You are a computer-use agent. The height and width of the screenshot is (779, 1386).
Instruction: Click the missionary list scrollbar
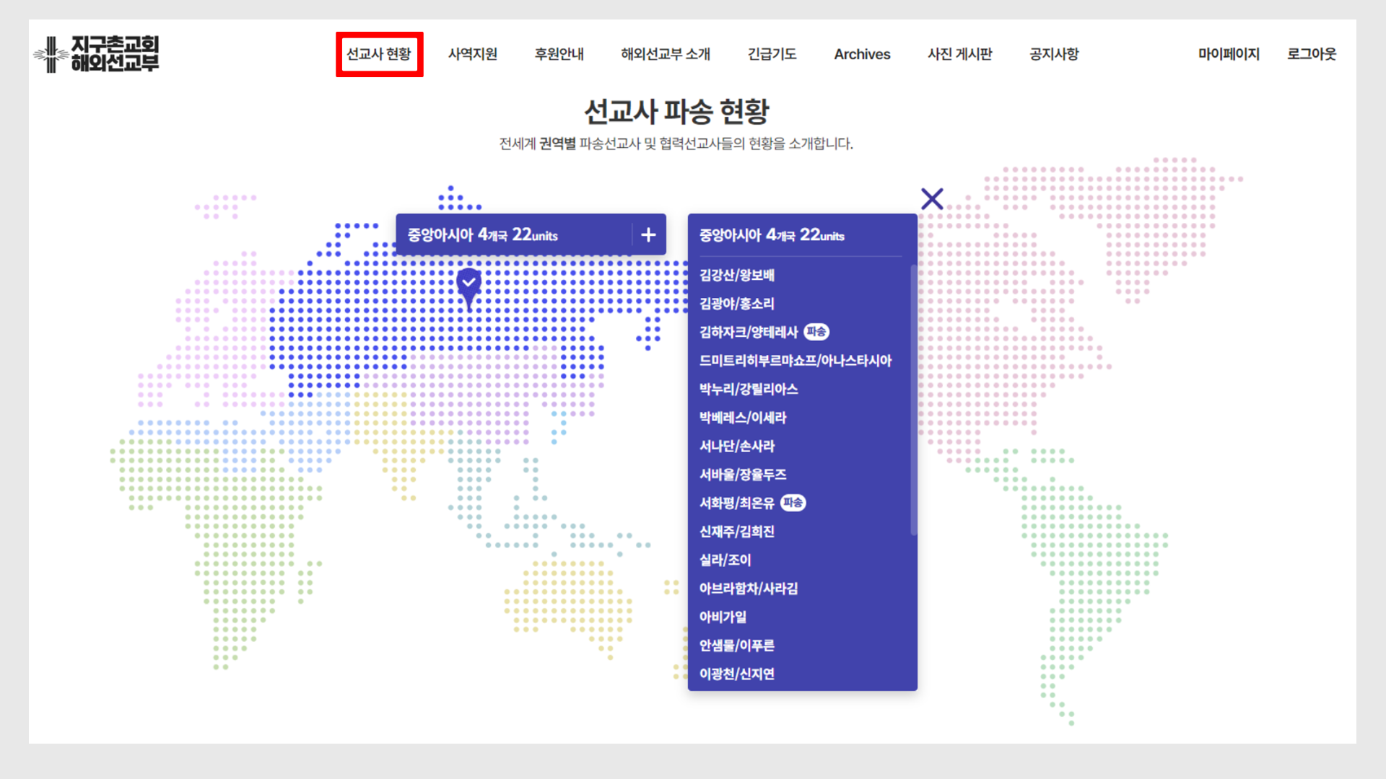coord(913,400)
